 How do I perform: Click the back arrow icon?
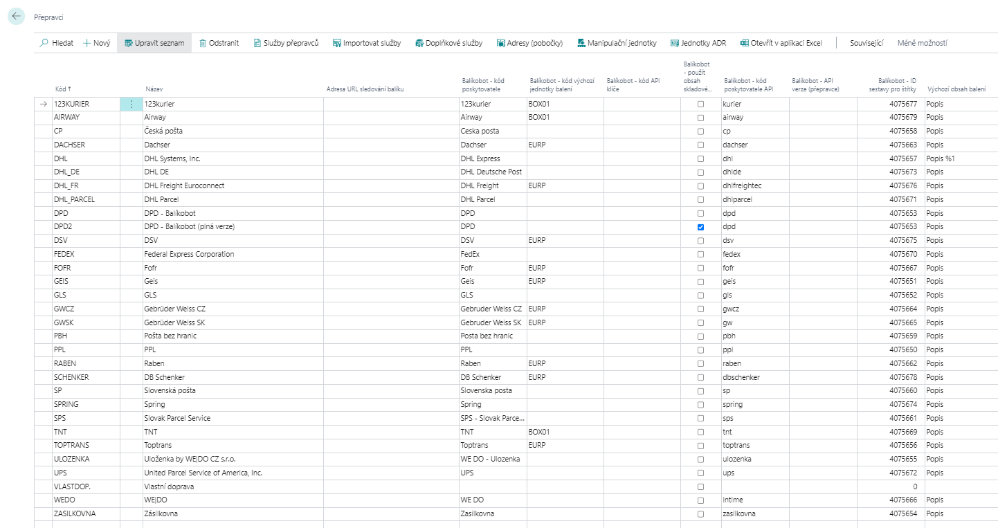click(x=16, y=16)
